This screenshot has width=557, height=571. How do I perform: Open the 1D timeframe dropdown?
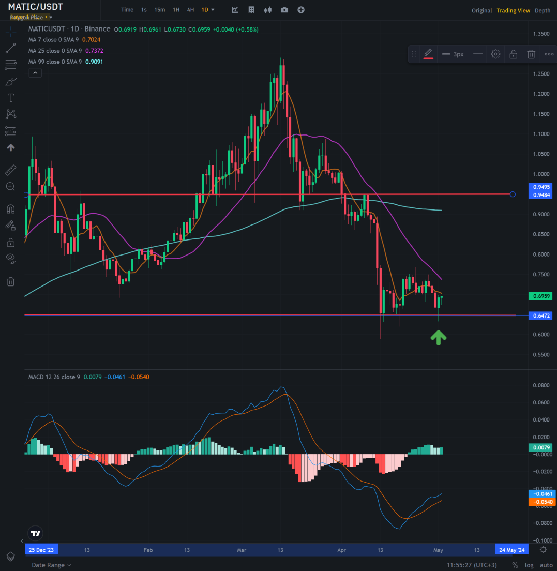coord(207,9)
